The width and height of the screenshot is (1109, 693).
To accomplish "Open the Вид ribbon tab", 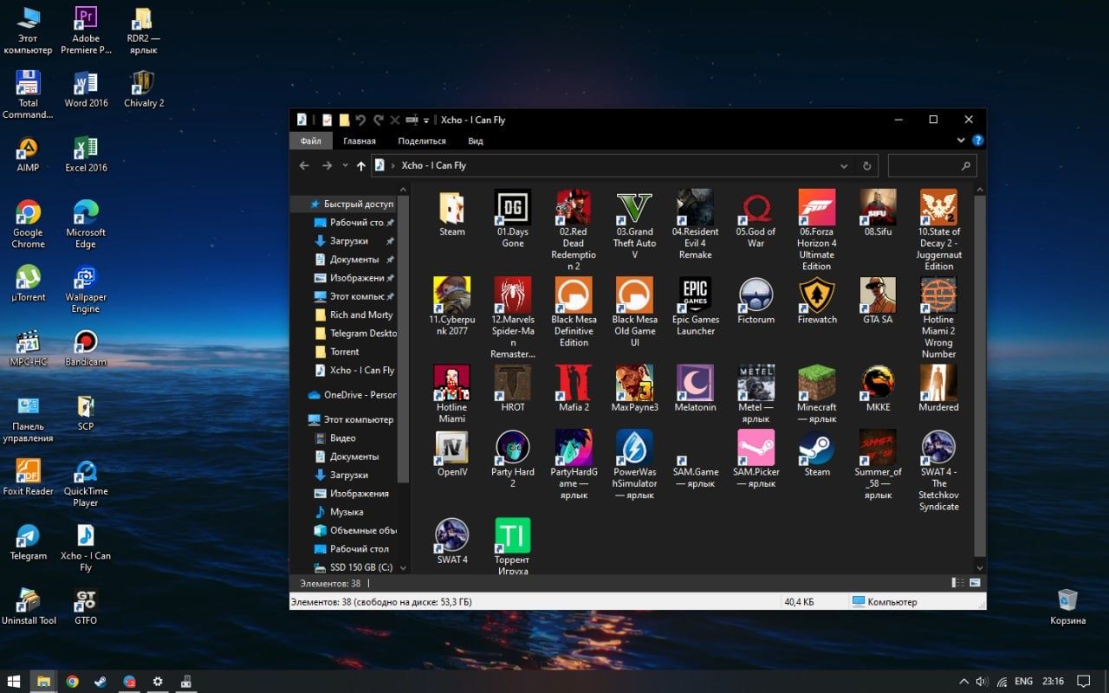I will [476, 141].
